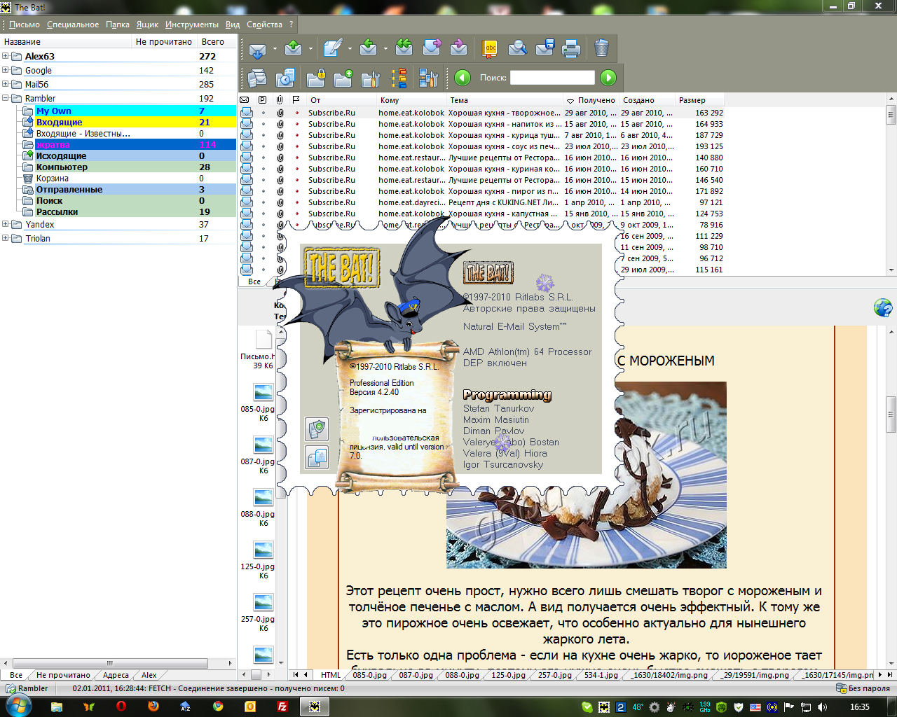
Task: Open the Ящик menu
Action: tap(147, 25)
